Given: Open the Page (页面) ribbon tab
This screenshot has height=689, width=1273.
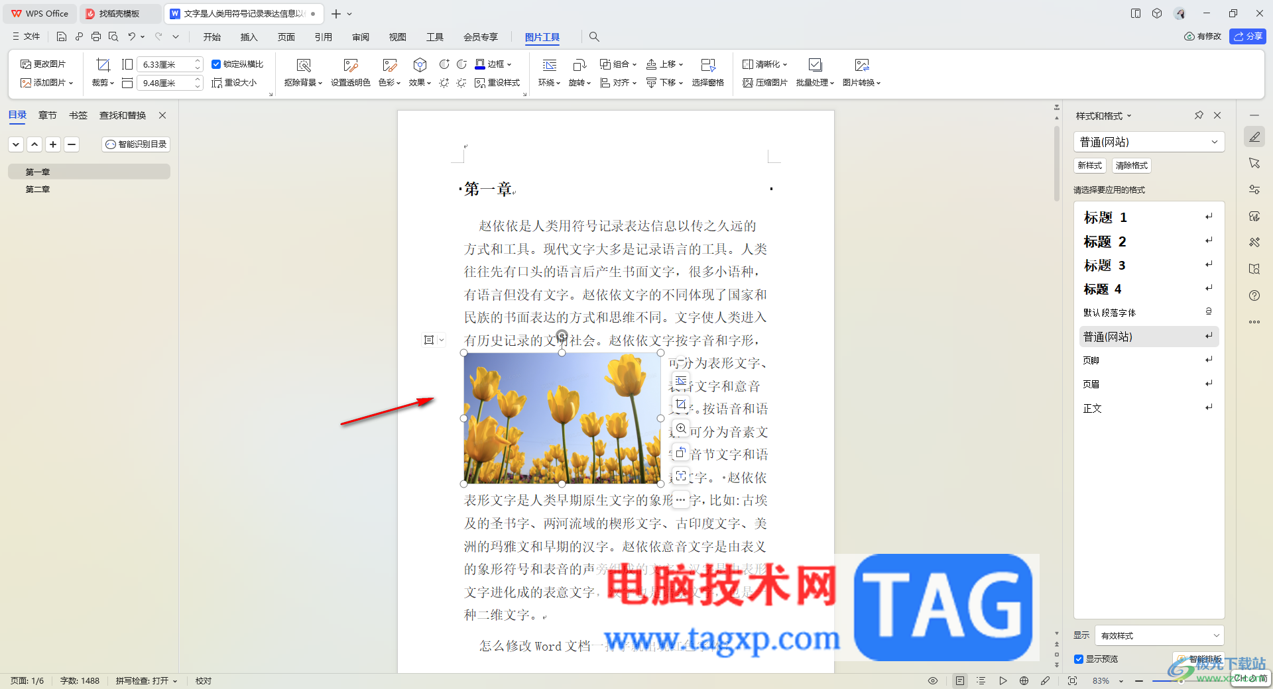Looking at the screenshot, I should click(286, 37).
